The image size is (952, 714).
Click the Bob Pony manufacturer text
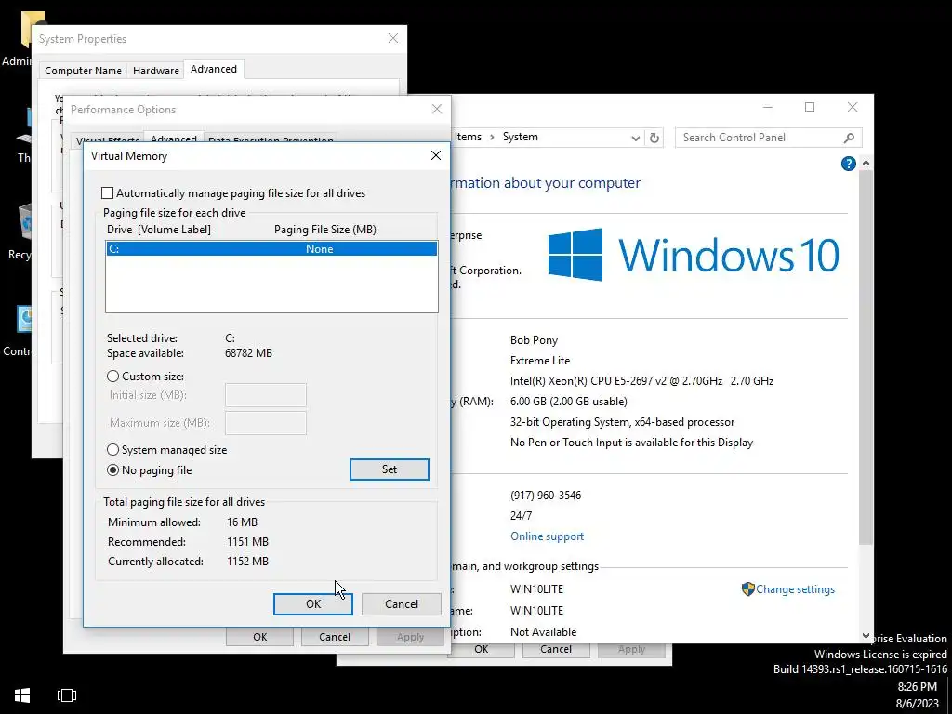[535, 340]
